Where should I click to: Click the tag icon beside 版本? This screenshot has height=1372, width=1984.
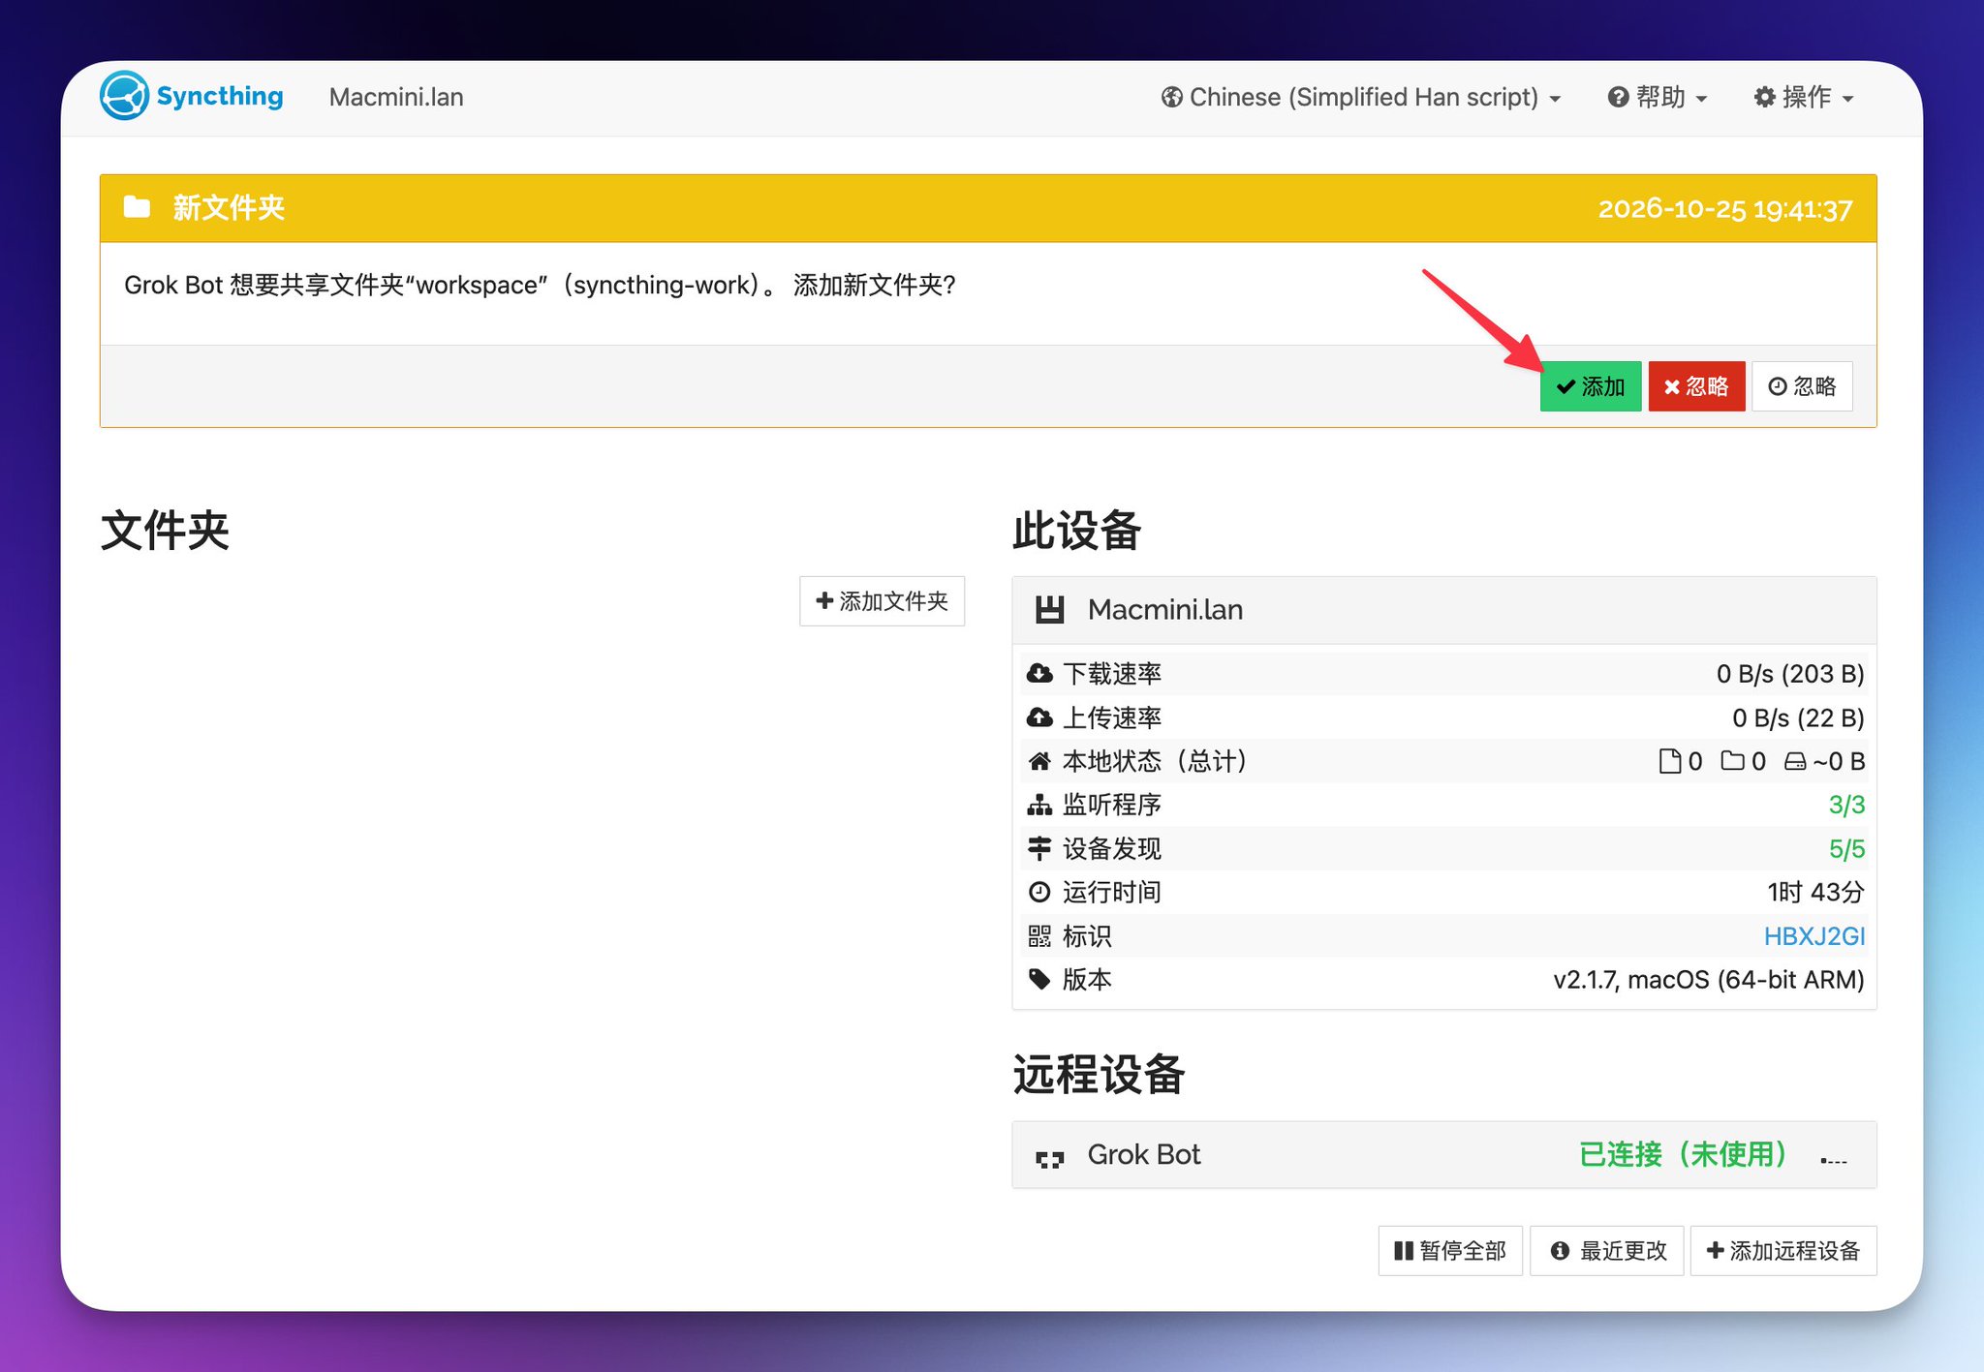click(1039, 979)
